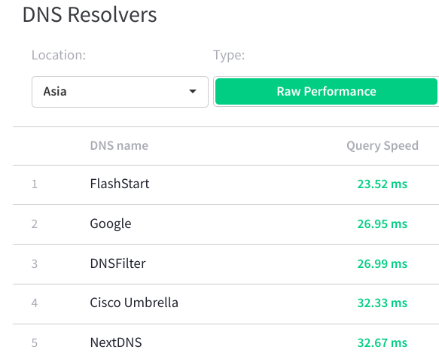Image resolution: width=439 pixels, height=362 pixels.
Task: Click the 32.33 ms query speed value
Action: (x=383, y=303)
